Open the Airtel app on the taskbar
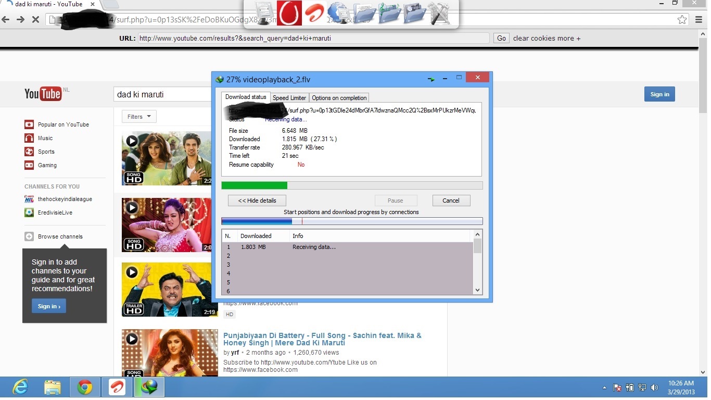 pos(117,387)
